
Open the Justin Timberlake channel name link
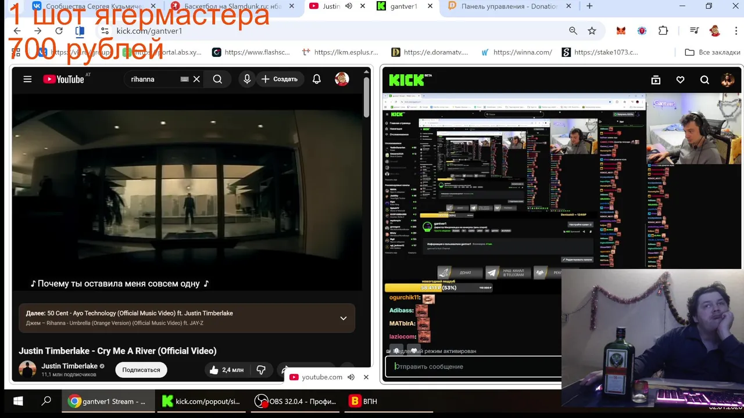tap(69, 366)
